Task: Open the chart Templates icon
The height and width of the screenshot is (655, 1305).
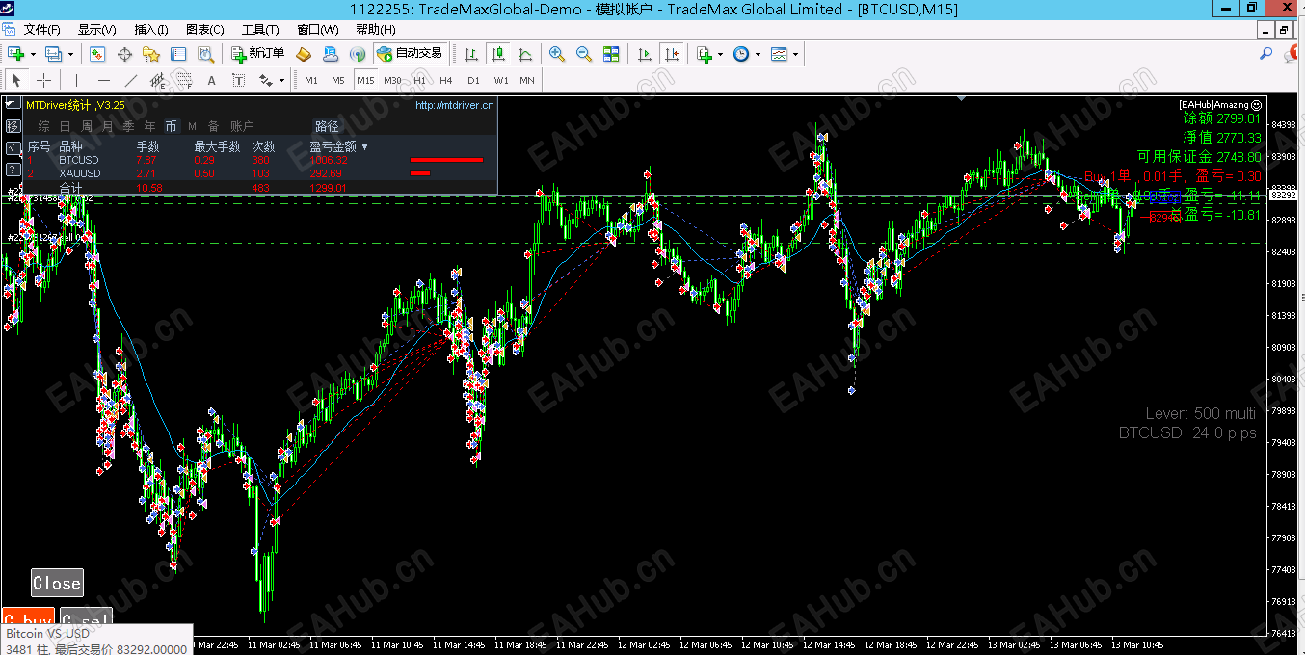Action: coord(779,54)
